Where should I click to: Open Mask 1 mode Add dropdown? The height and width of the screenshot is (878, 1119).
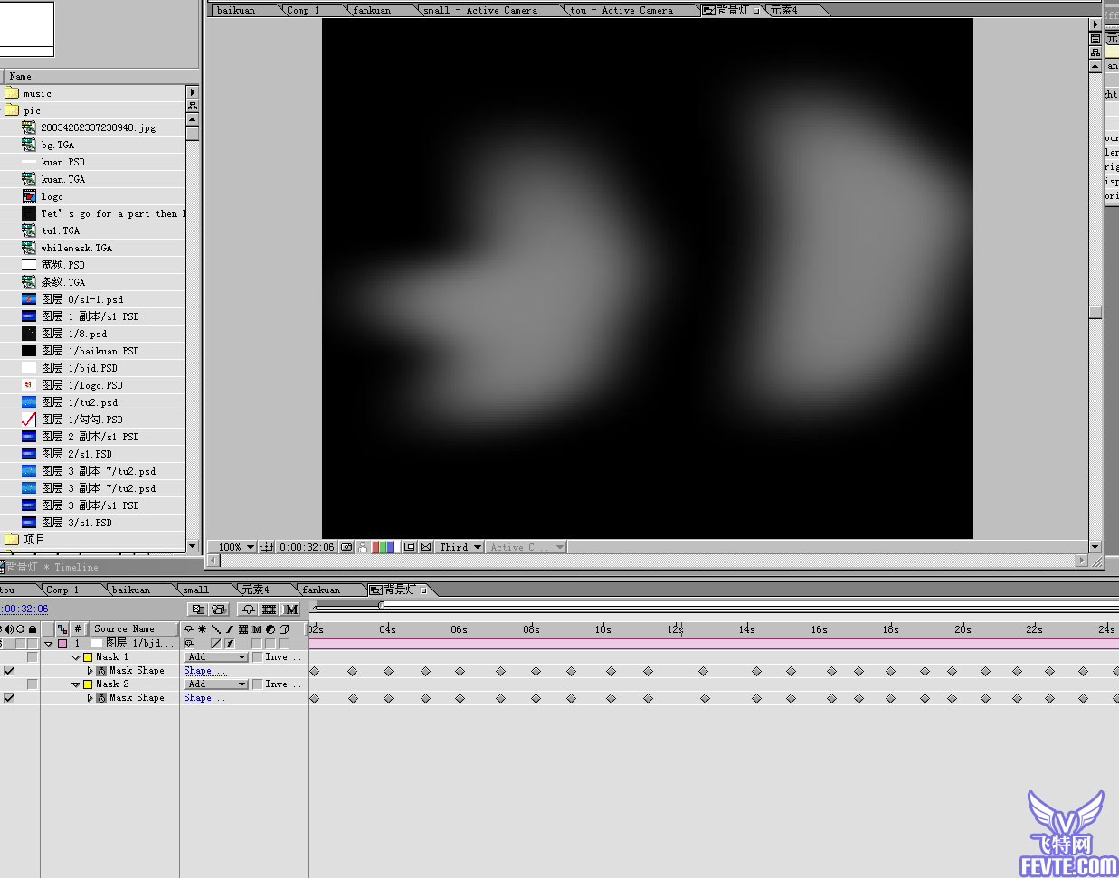pos(216,657)
